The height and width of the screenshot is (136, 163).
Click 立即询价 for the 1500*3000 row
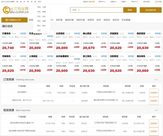(154, 131)
